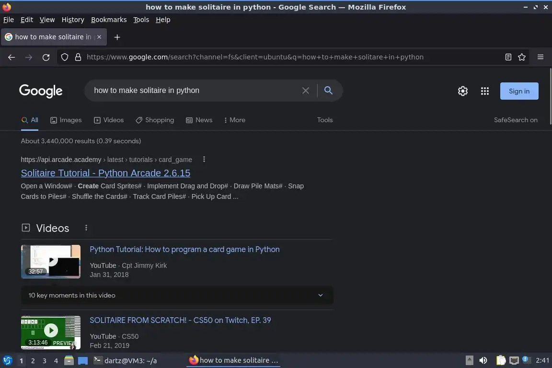The width and height of the screenshot is (552, 368).
Task: Select the Firefox taskbar window button
Action: click(x=234, y=360)
